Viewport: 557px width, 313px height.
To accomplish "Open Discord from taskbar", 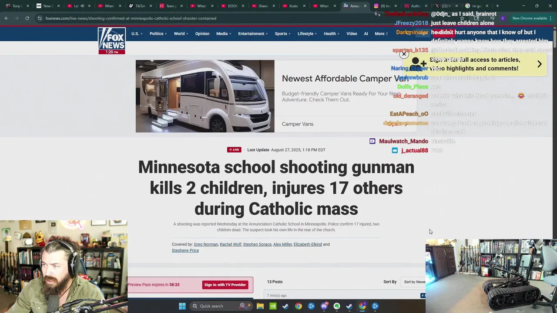I will 324,306.
